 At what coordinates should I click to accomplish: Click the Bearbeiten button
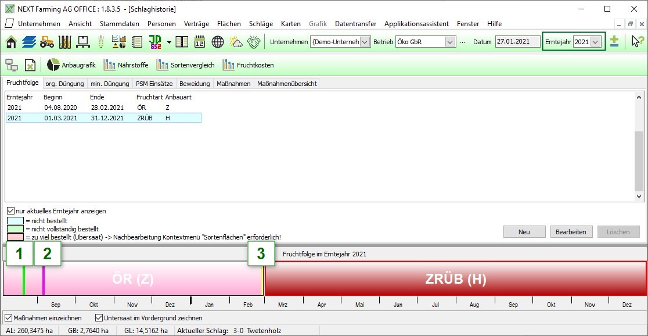pos(571,231)
